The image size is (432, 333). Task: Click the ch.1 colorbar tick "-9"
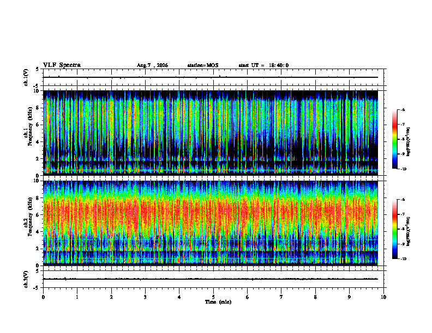(403, 154)
